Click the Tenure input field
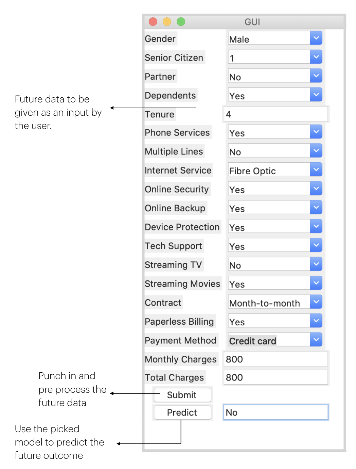 (x=275, y=114)
